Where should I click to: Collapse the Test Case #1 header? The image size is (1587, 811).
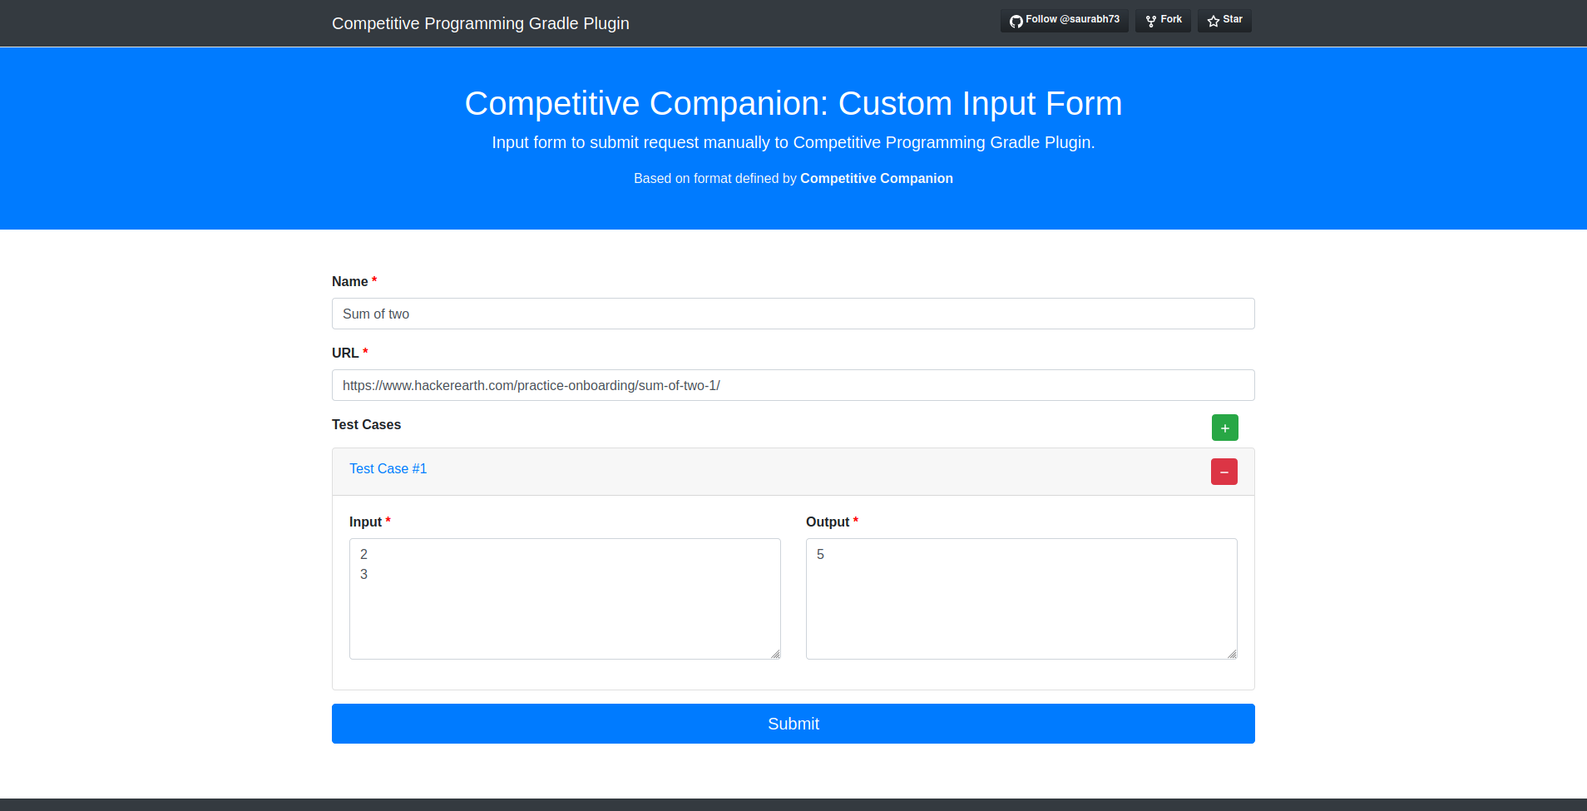[x=388, y=468]
